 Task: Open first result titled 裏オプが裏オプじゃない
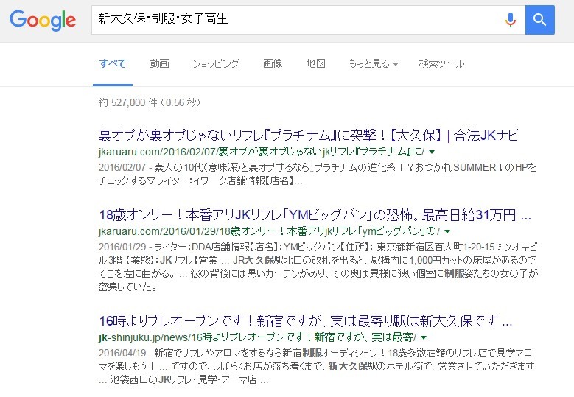pos(309,136)
